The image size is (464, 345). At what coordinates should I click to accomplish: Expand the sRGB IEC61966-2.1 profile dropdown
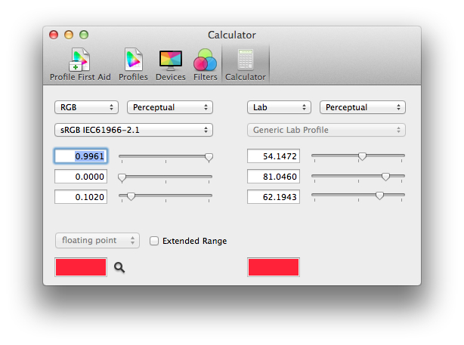133,130
